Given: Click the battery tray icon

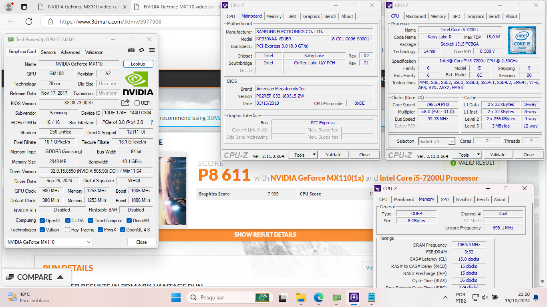Looking at the screenshot, I should tap(495, 297).
